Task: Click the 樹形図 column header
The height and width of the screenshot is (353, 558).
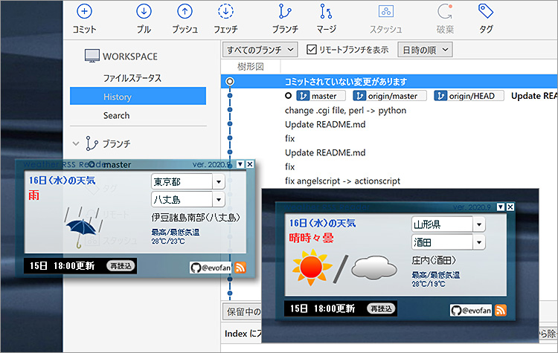Action: tap(251, 66)
